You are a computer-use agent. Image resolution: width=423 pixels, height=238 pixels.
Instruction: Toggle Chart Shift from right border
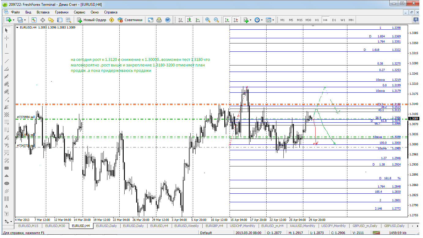point(236,20)
